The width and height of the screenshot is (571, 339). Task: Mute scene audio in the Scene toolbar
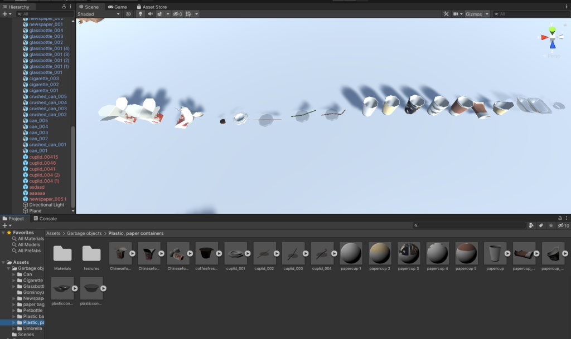tap(150, 14)
